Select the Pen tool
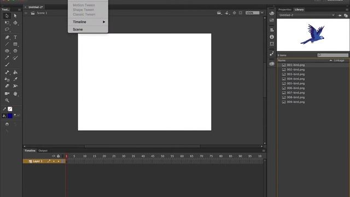 click(7, 37)
